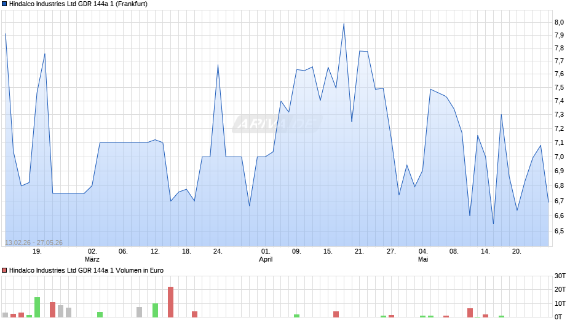The height and width of the screenshot is (323, 578).
Task: Click the price axis label '6,5'
Action: tap(559, 232)
